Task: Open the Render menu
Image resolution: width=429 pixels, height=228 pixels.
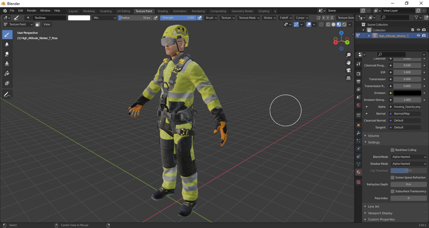Action: (x=32, y=11)
